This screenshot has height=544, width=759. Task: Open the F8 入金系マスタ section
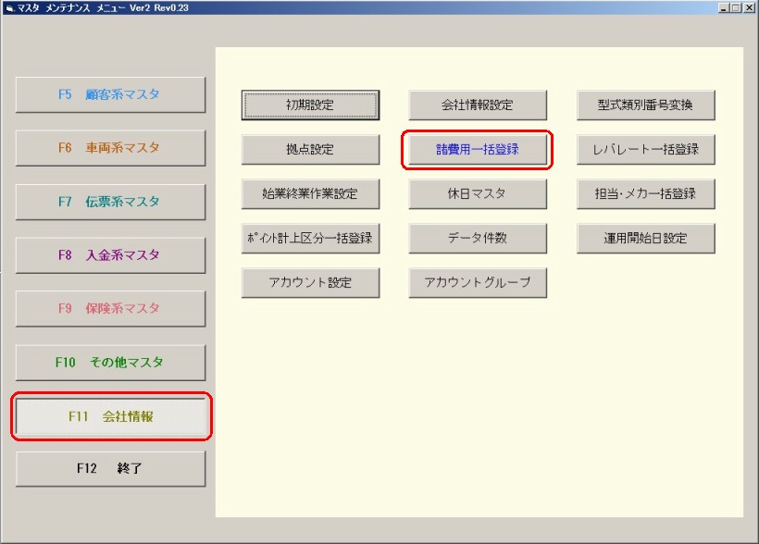tap(110, 255)
